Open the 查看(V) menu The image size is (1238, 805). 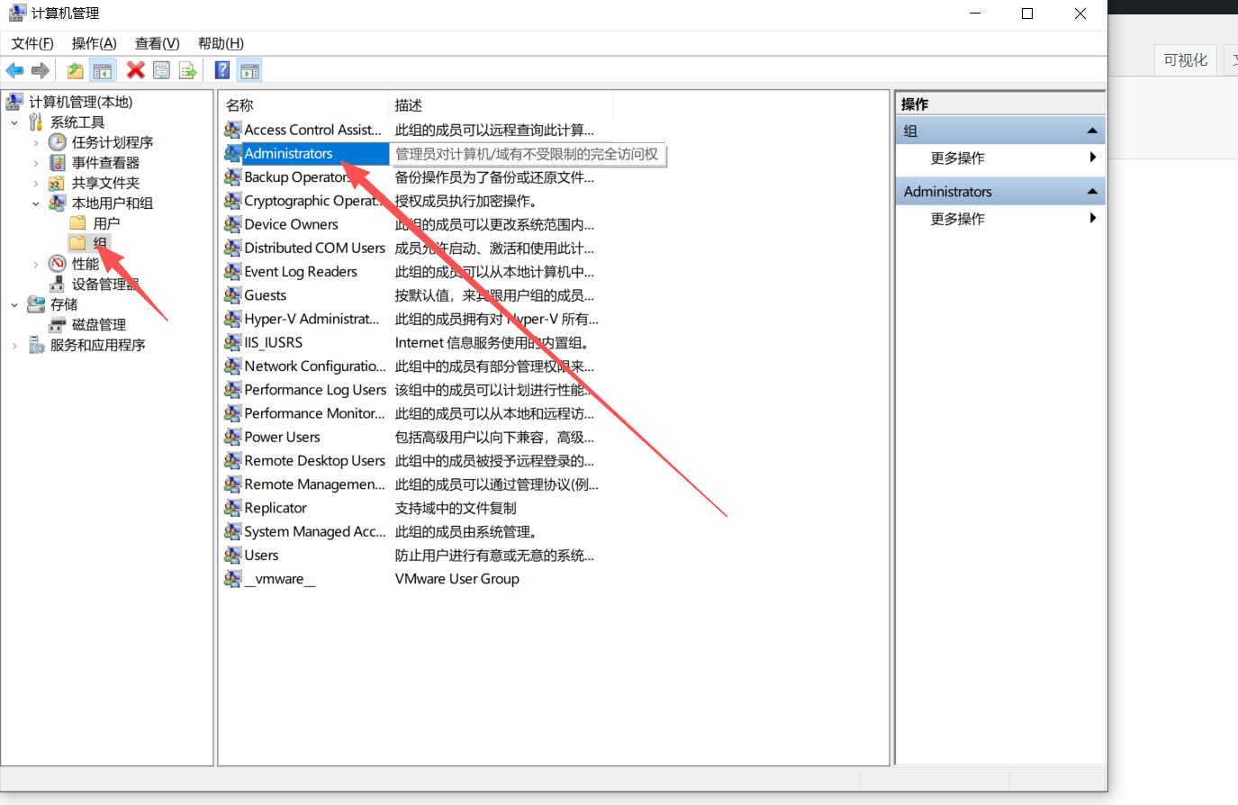click(x=157, y=43)
